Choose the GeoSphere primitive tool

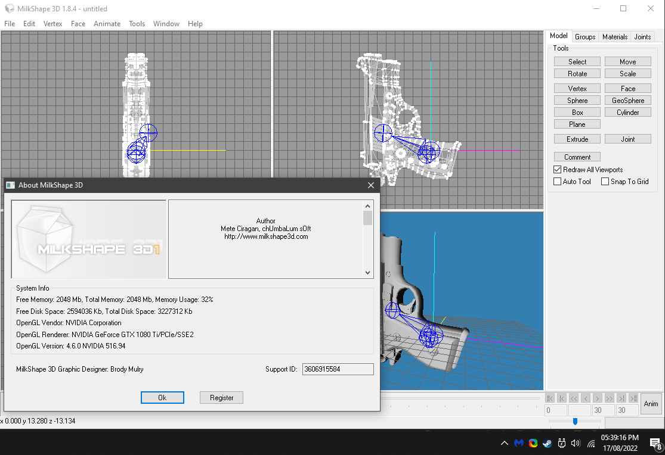click(x=627, y=100)
